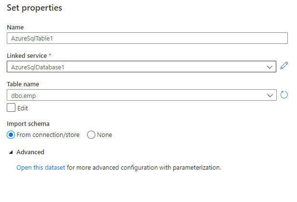Select the From connection/store radio button
Viewport: 297px width, 202px height.
11,135
